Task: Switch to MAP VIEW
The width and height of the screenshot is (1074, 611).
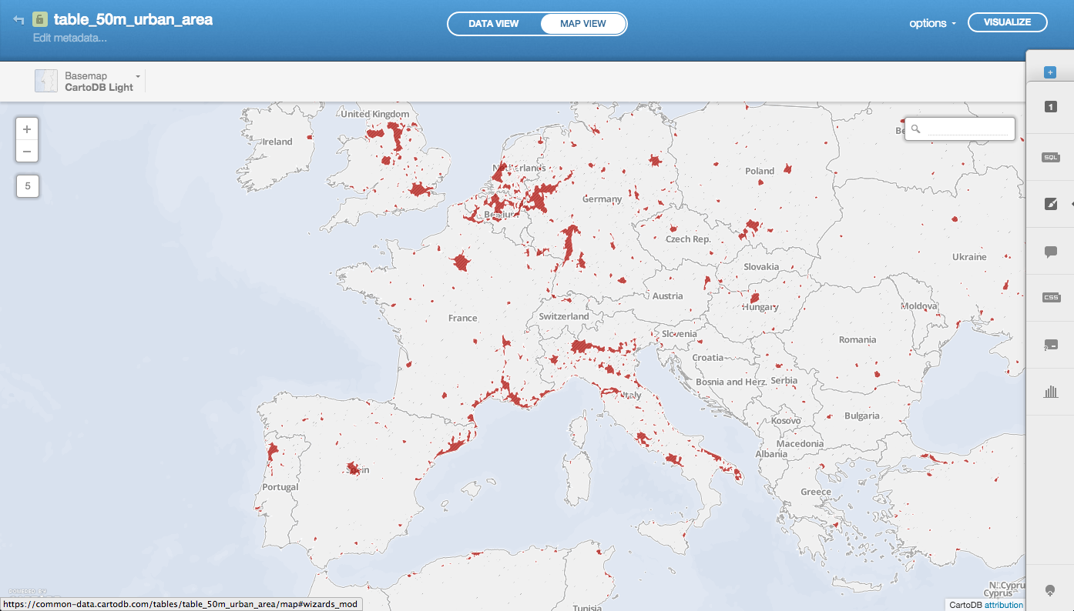Action: click(x=583, y=24)
